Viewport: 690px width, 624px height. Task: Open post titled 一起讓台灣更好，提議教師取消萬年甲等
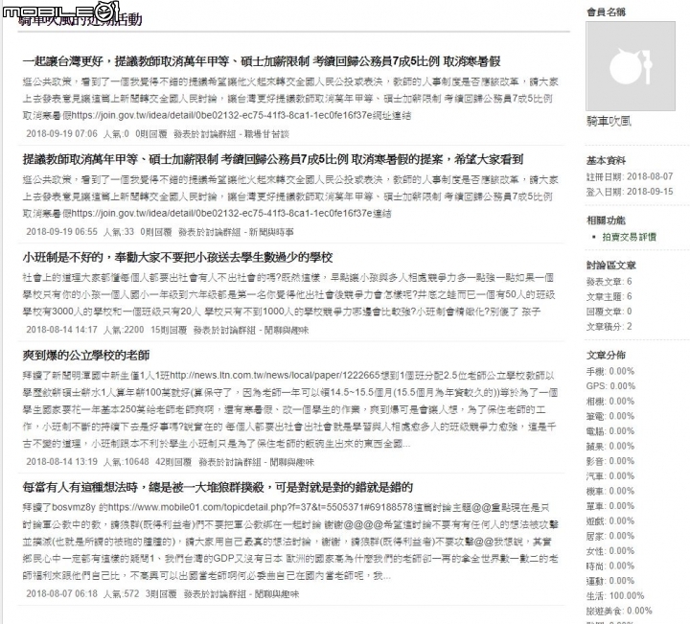coord(262,61)
